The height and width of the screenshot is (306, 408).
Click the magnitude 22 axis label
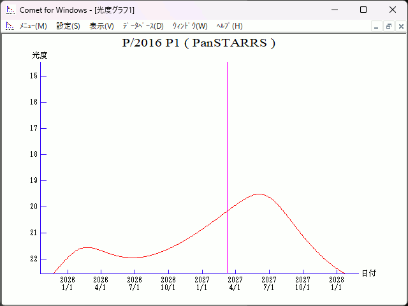click(34, 259)
